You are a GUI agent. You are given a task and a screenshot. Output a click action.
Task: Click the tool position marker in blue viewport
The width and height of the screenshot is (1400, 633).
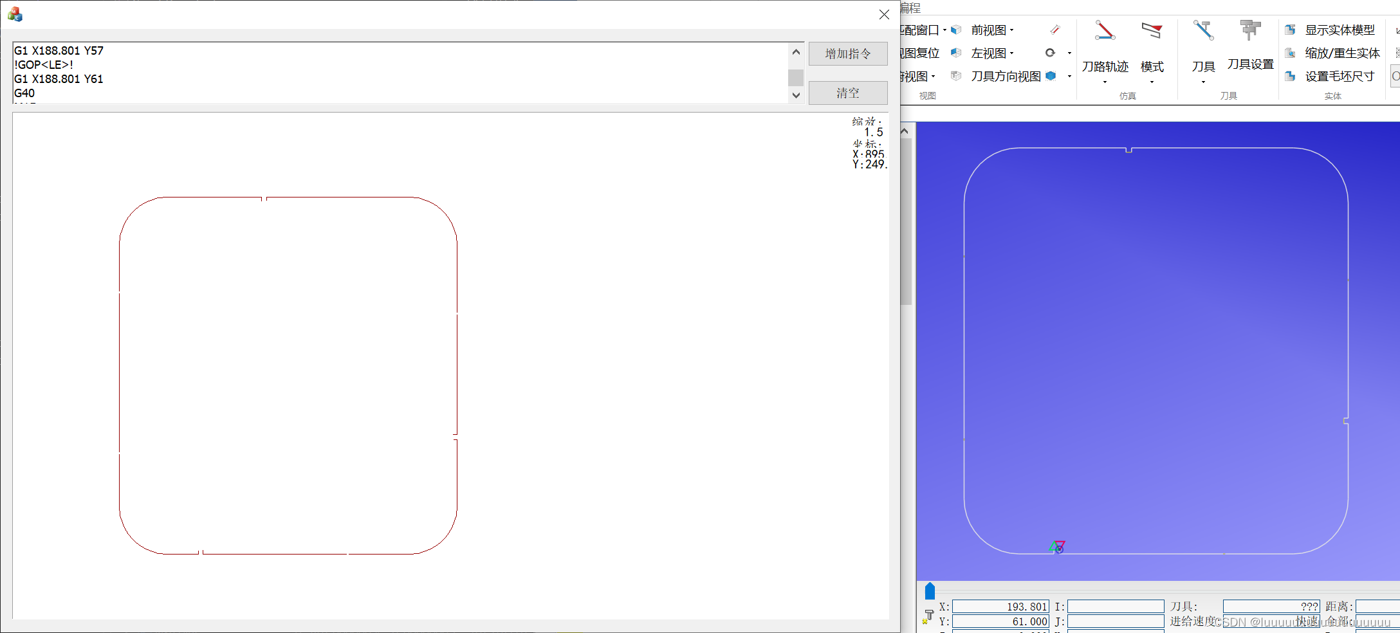click(1058, 547)
